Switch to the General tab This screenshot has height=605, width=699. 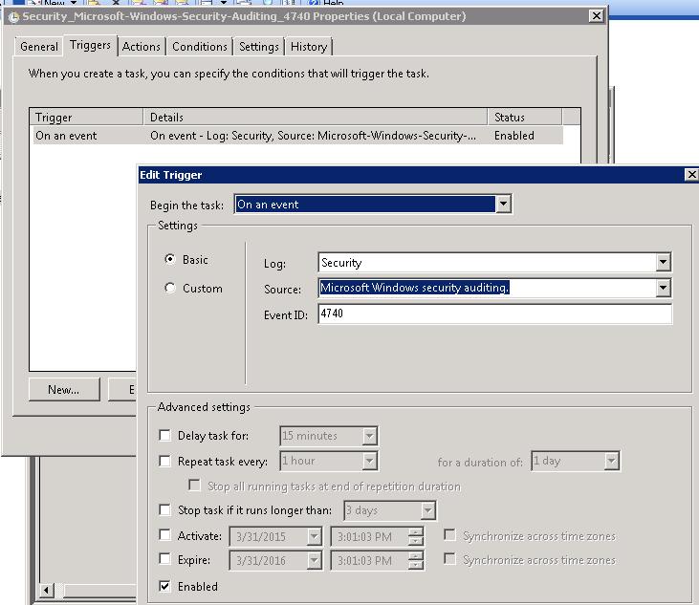39,46
